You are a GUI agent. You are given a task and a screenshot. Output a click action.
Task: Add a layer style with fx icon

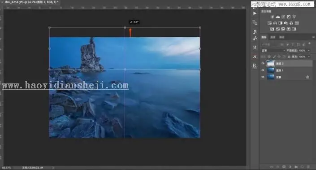click(x=278, y=167)
